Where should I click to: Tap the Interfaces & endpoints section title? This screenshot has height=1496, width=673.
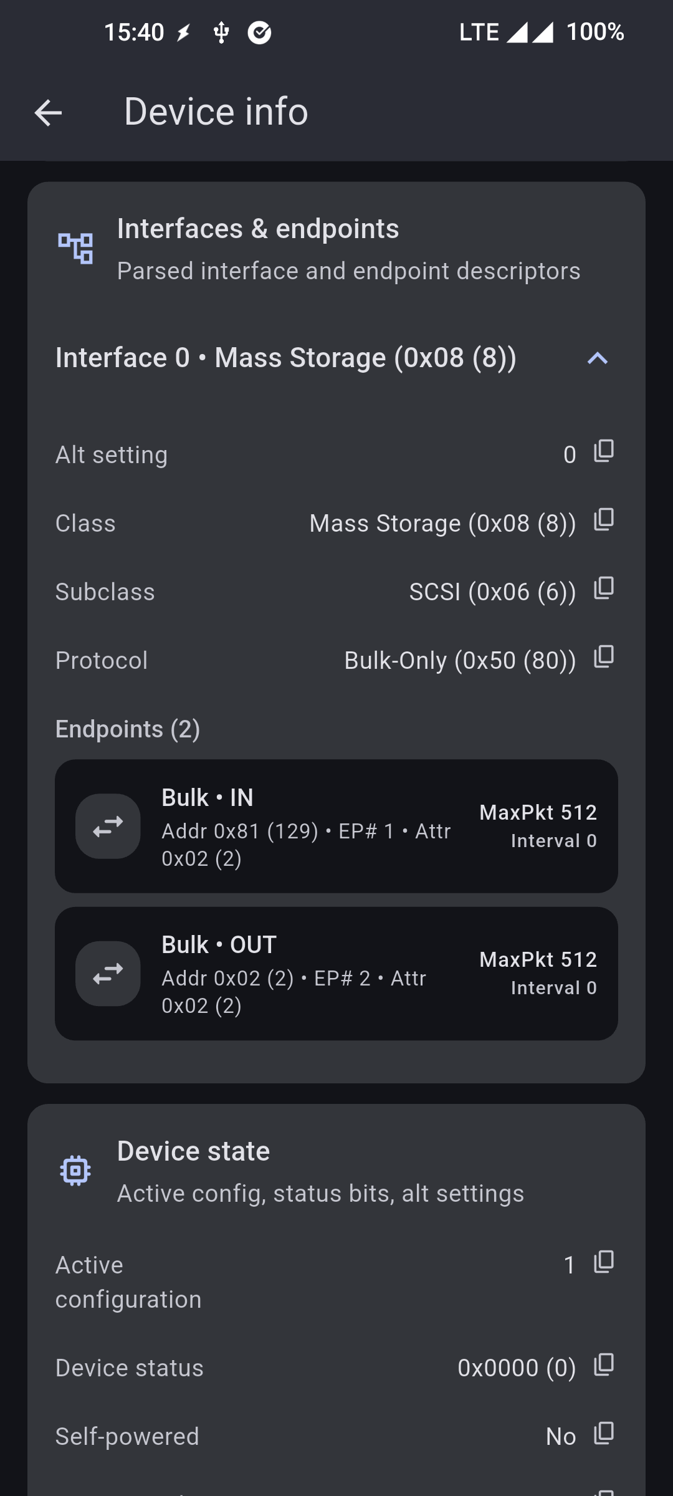coord(258,229)
